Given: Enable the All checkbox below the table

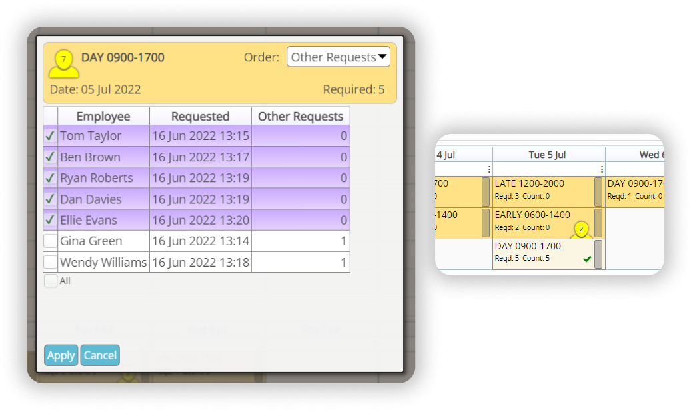Looking at the screenshot, I should [x=50, y=281].
